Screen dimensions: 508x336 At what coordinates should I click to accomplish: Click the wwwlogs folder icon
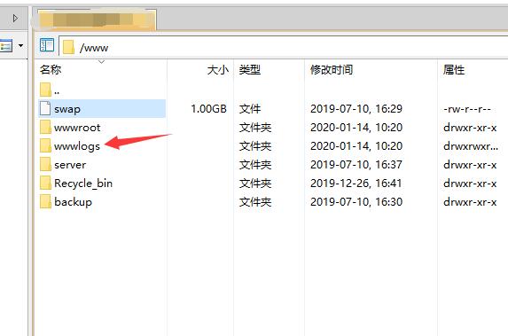(45, 145)
